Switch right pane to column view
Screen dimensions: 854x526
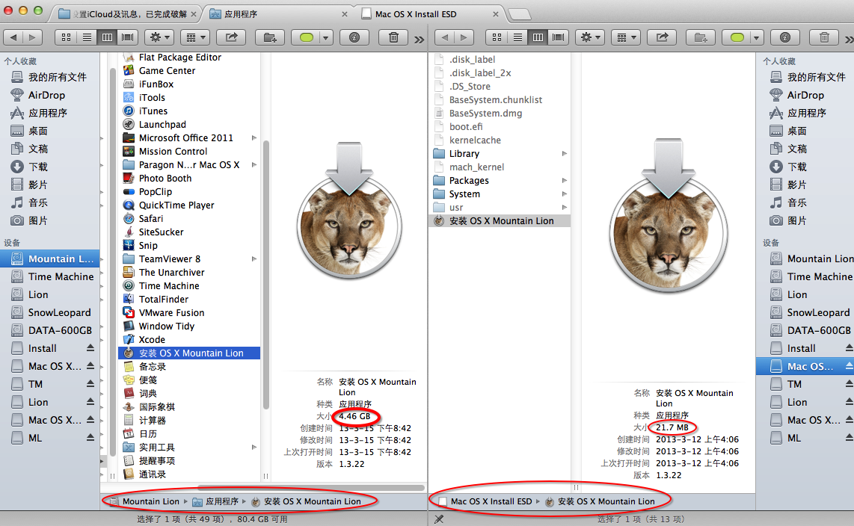[538, 37]
